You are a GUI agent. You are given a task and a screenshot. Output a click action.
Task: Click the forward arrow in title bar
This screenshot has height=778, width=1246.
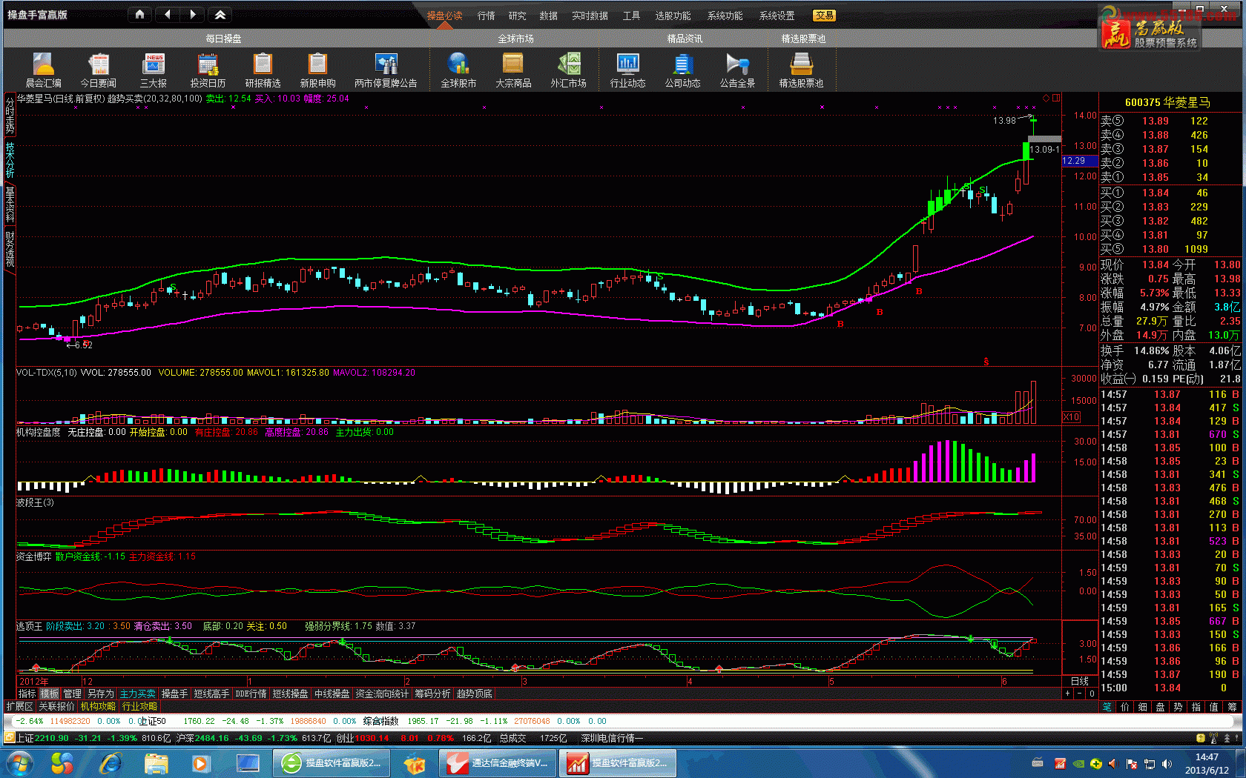coord(193,14)
